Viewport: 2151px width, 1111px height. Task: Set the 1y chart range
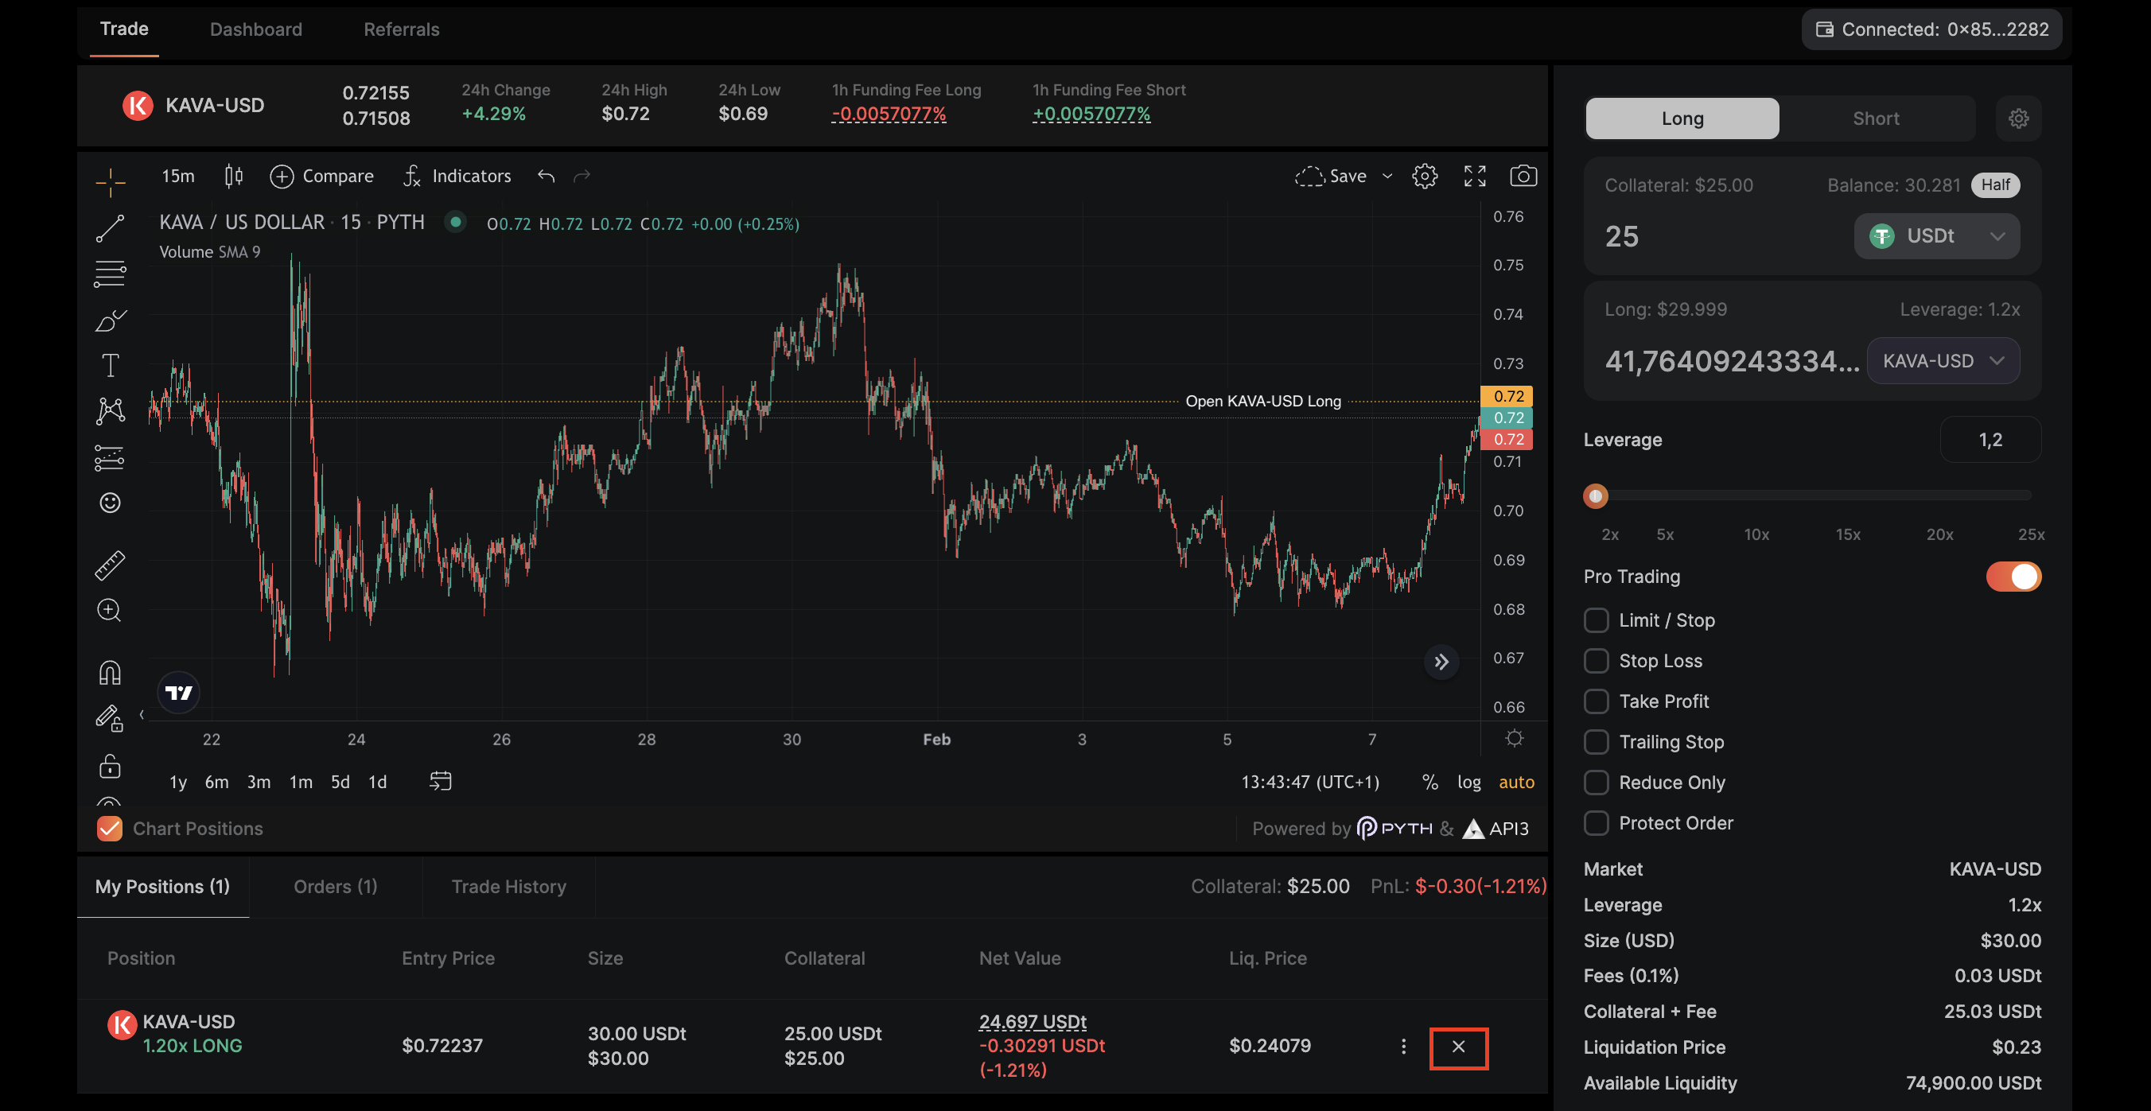[178, 782]
